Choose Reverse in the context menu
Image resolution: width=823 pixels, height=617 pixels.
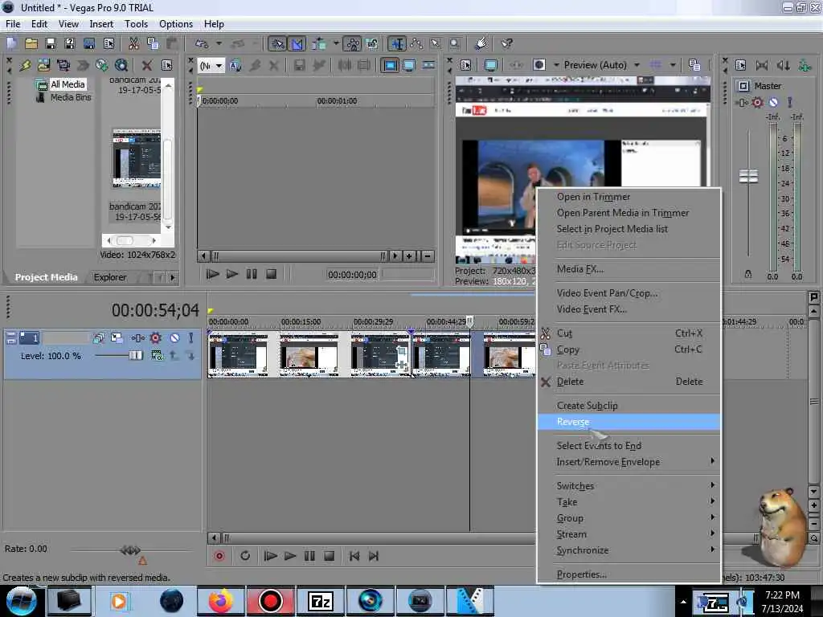[x=629, y=422]
